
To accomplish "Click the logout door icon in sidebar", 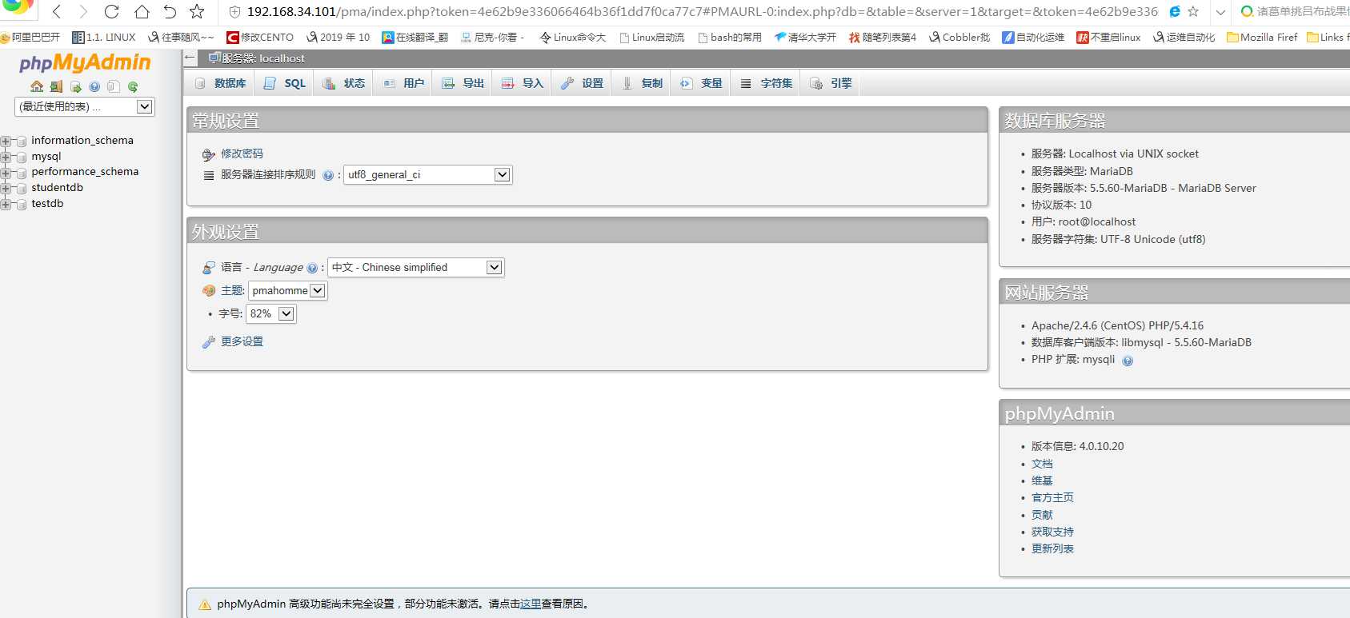I will pyautogui.click(x=56, y=86).
